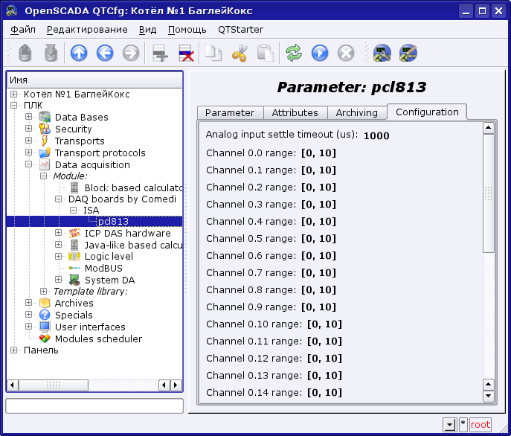Click the delete item icon with red X
The width and height of the screenshot is (511, 436).
pyautogui.click(x=185, y=53)
